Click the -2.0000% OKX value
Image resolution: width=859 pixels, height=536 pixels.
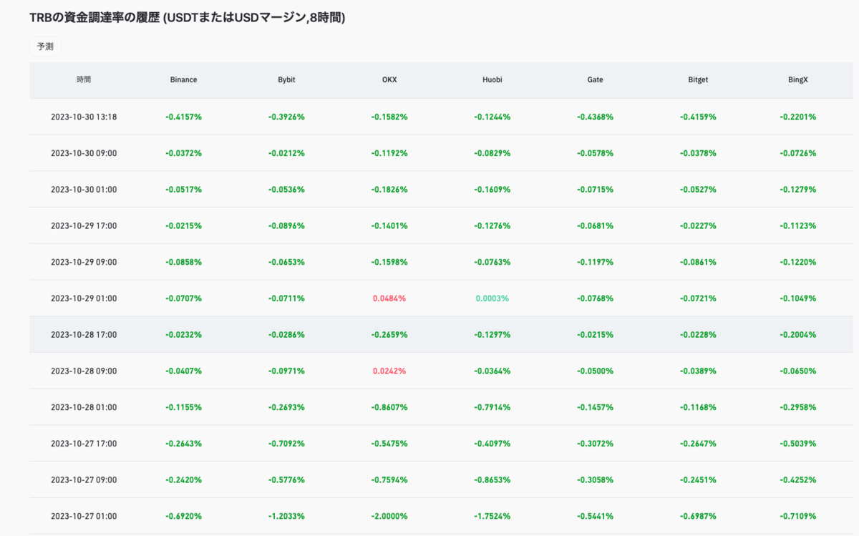[389, 516]
